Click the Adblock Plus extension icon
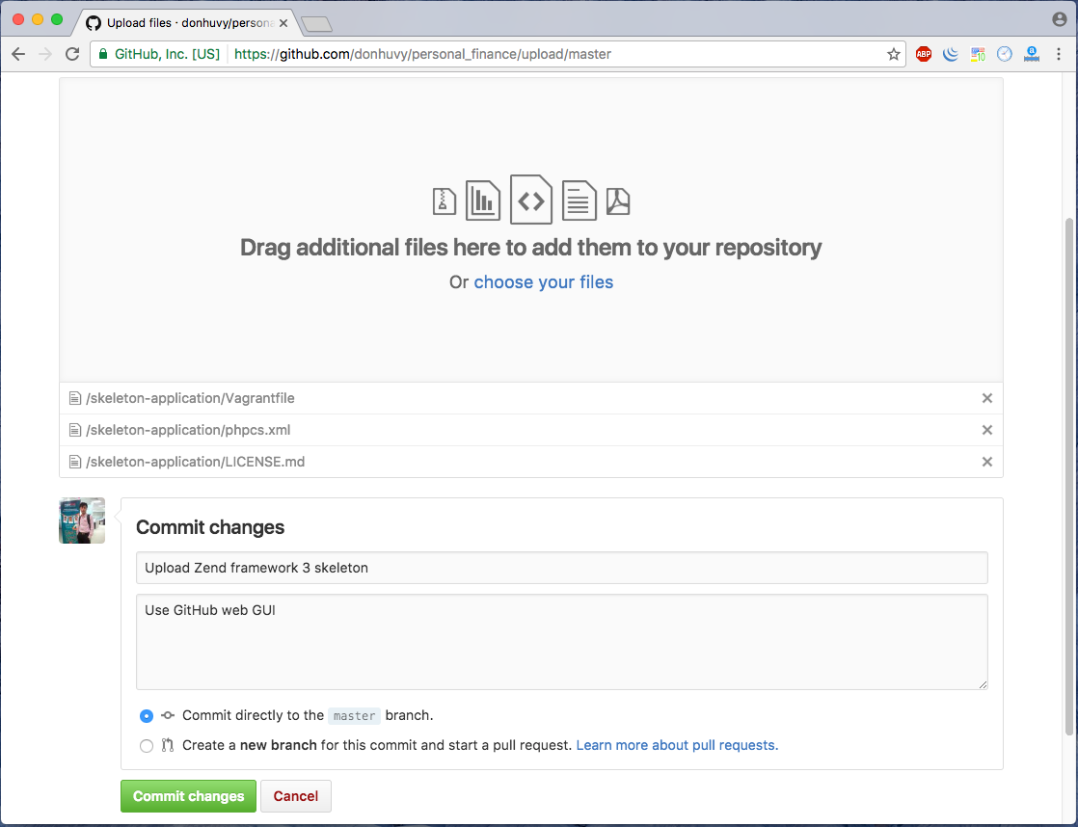 [923, 54]
